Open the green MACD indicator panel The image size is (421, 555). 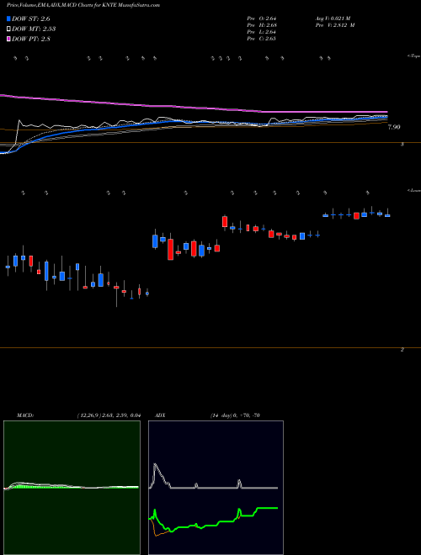tap(72, 488)
